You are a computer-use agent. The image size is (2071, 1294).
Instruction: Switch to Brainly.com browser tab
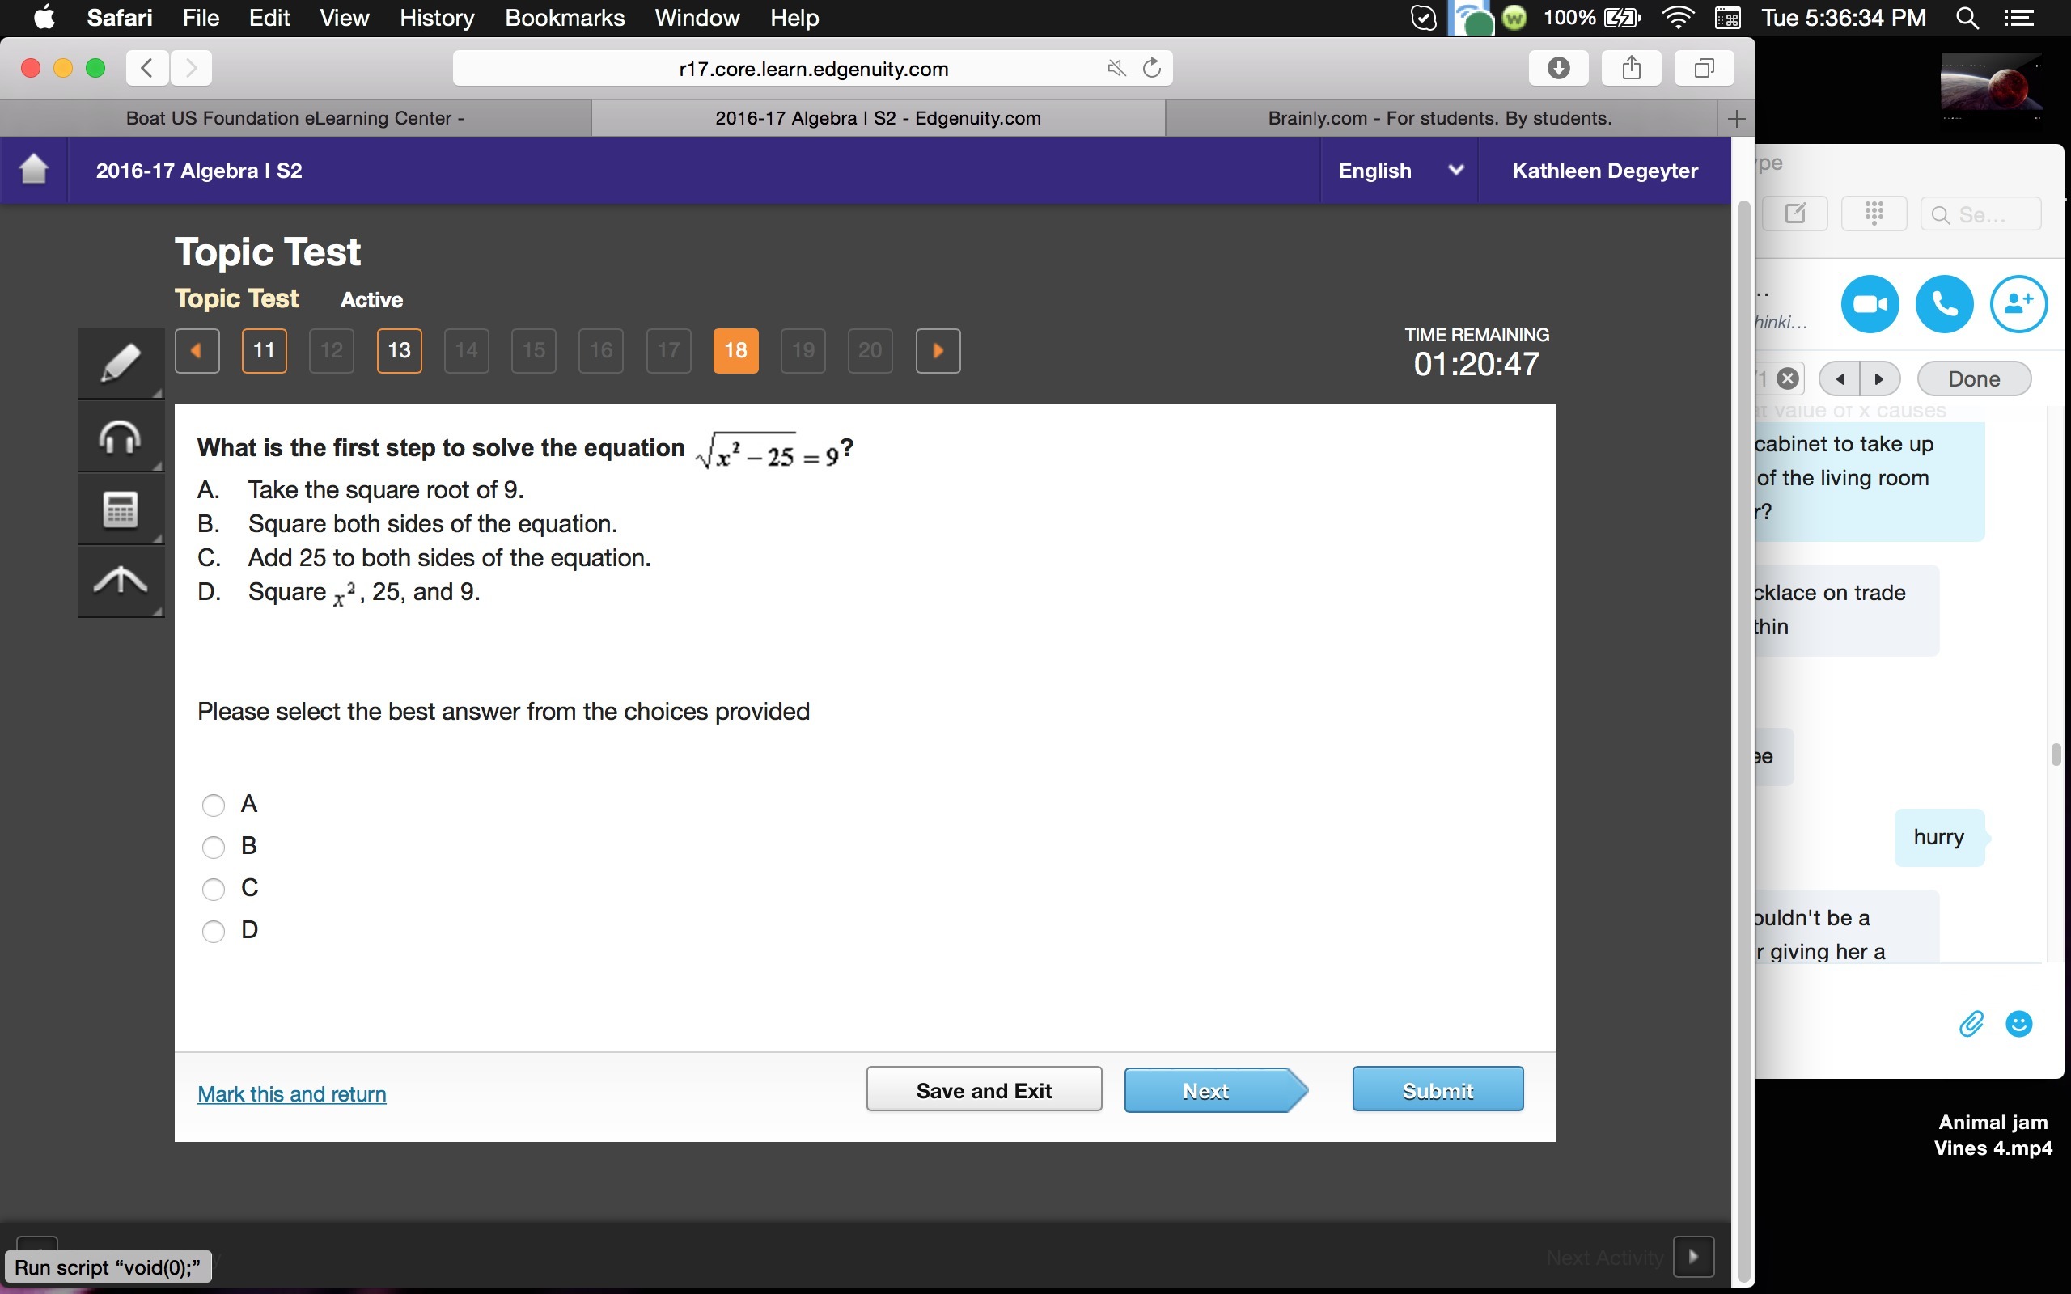click(1439, 118)
